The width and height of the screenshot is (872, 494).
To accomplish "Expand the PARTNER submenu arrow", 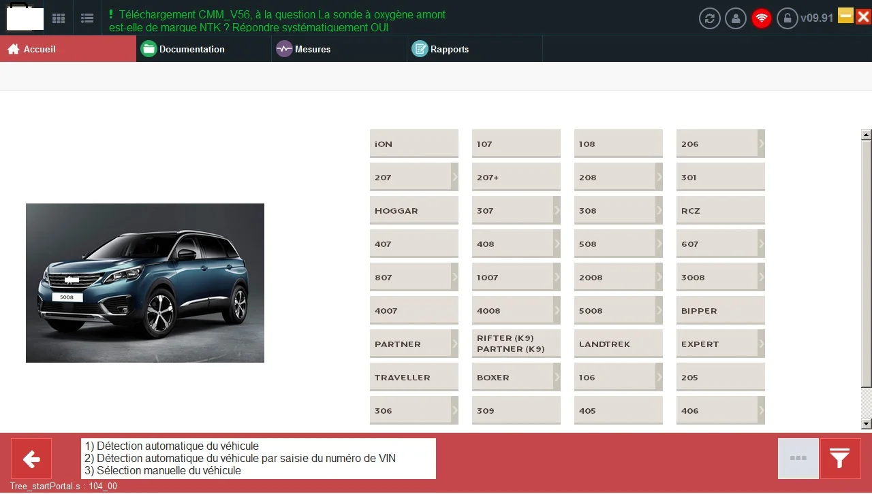I will (x=454, y=344).
